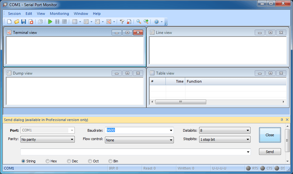The height and width of the screenshot is (174, 293).
Task: Select the Oct format radio button
Action: (90, 161)
